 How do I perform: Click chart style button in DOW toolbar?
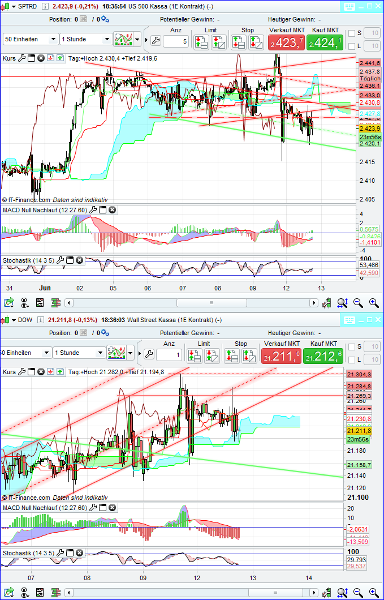click(x=117, y=353)
